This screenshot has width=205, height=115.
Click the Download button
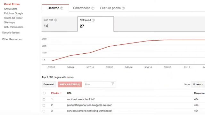click(49, 84)
